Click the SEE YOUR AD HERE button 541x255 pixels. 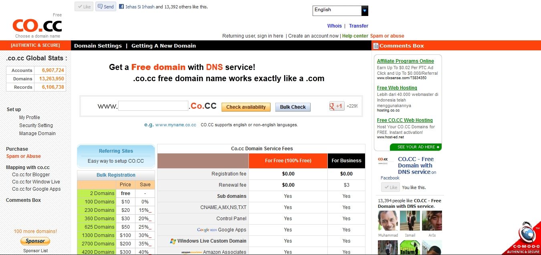click(x=416, y=147)
